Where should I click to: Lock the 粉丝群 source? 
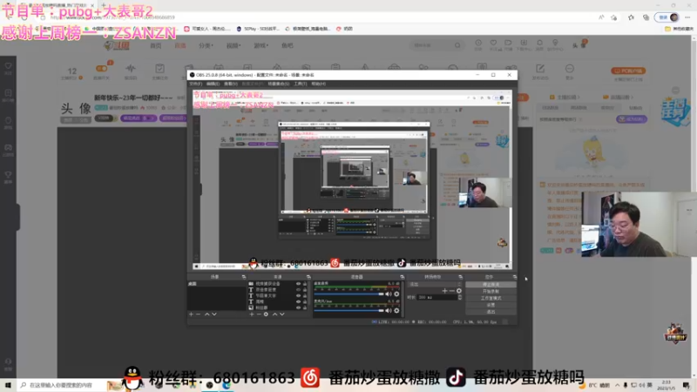coord(305,308)
